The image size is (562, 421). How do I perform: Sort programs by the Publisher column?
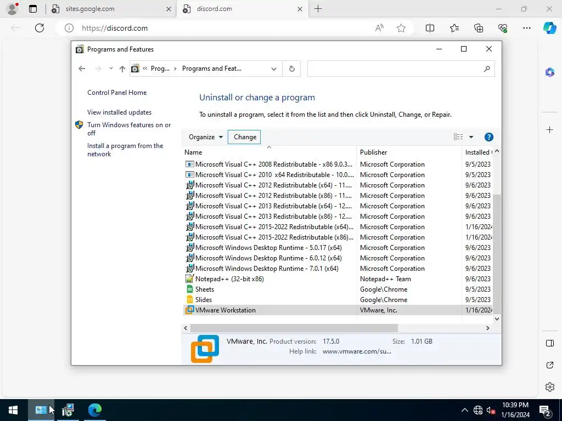(409, 152)
